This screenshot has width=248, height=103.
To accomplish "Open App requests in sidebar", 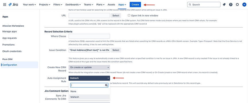I will [9, 38].
